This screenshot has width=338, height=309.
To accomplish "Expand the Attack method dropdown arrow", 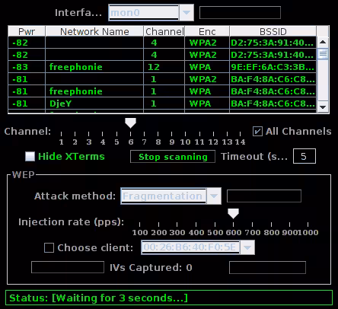I will click(x=214, y=196).
